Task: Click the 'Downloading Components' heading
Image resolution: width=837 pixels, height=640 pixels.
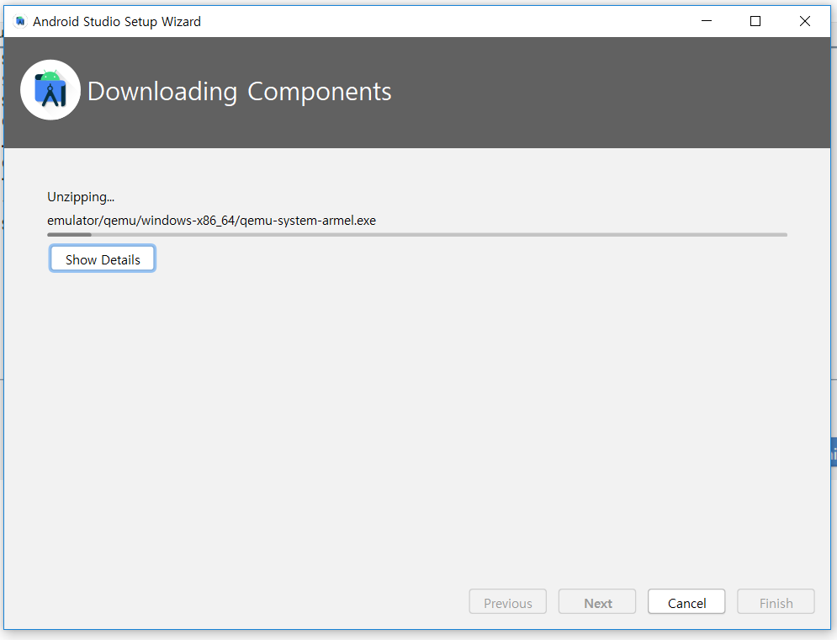Action: tap(239, 91)
